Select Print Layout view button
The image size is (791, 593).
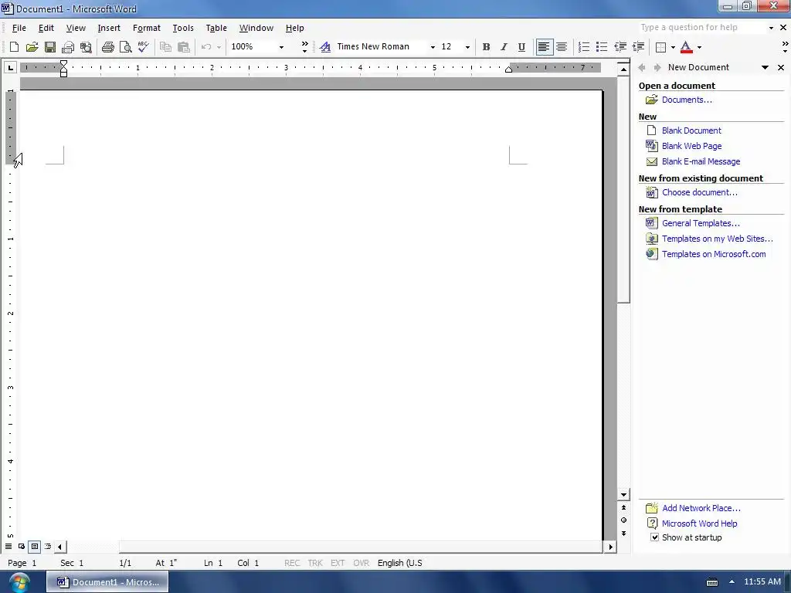point(35,546)
